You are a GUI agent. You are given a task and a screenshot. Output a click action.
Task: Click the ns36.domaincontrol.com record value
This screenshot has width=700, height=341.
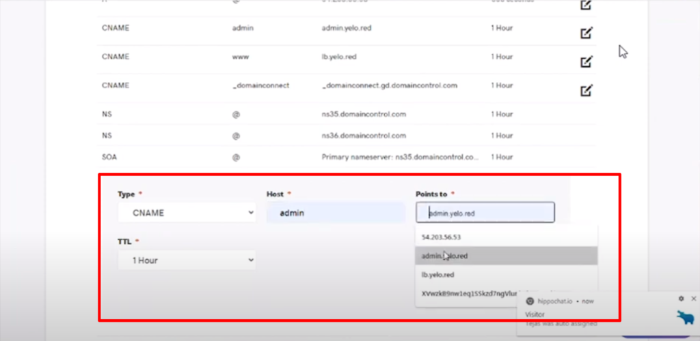(x=364, y=136)
